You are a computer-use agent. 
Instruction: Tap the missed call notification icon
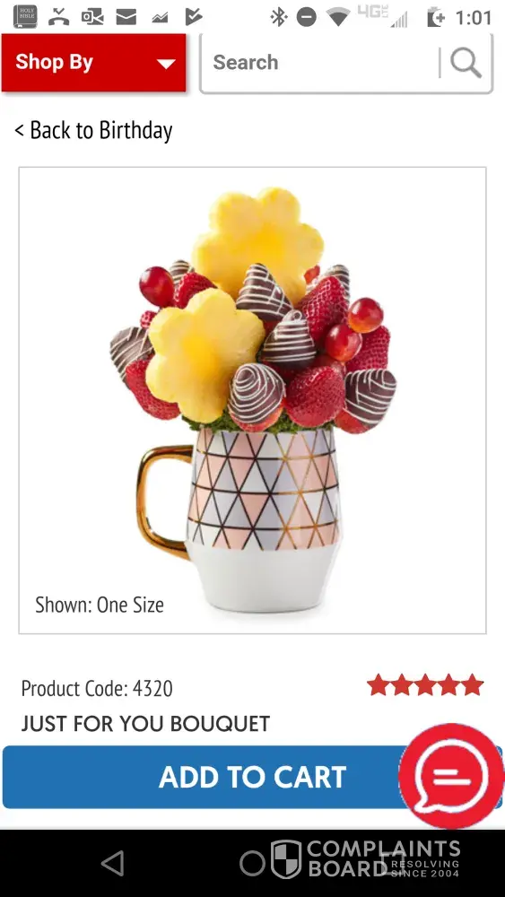(x=58, y=17)
